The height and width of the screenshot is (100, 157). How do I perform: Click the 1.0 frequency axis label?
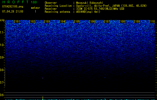[x=2, y=45]
